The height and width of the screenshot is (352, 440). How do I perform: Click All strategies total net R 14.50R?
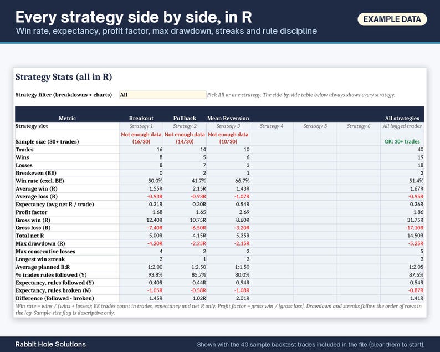point(416,236)
